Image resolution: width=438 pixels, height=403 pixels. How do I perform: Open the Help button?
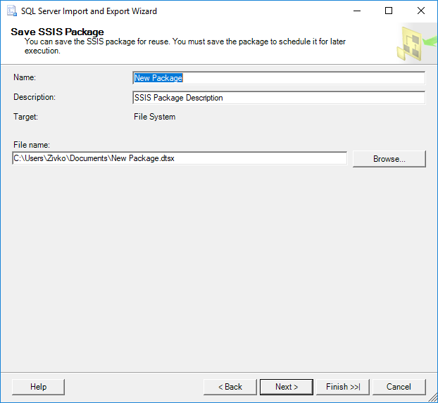pyautogui.click(x=38, y=387)
